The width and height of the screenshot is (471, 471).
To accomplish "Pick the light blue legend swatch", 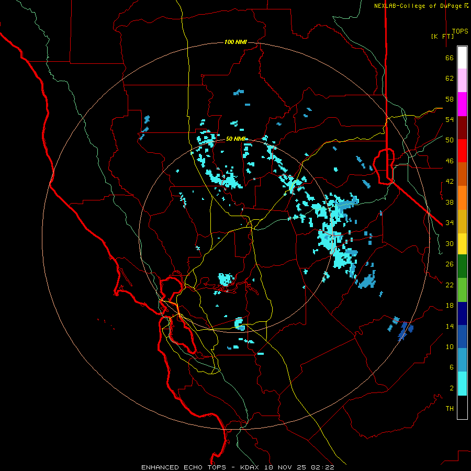I will pyautogui.click(x=462, y=360).
